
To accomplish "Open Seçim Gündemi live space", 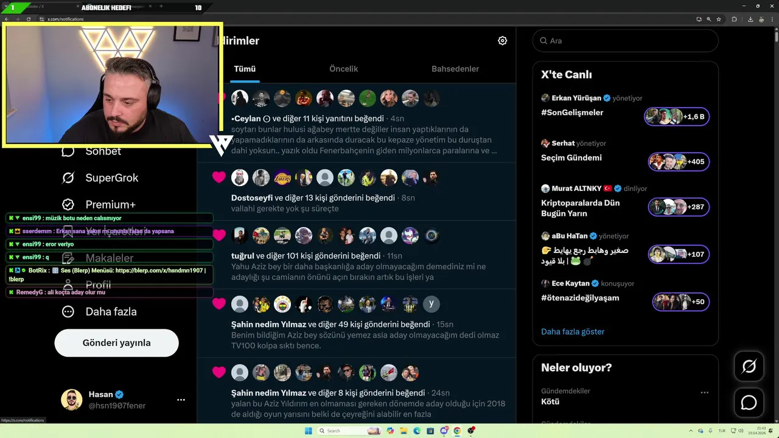I will click(x=571, y=158).
